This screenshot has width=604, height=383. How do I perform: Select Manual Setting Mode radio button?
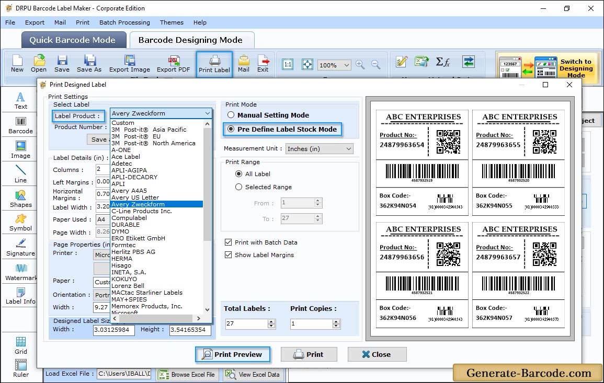pyautogui.click(x=231, y=115)
